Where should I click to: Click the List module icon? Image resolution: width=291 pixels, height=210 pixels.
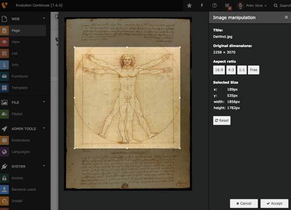tap(4, 53)
